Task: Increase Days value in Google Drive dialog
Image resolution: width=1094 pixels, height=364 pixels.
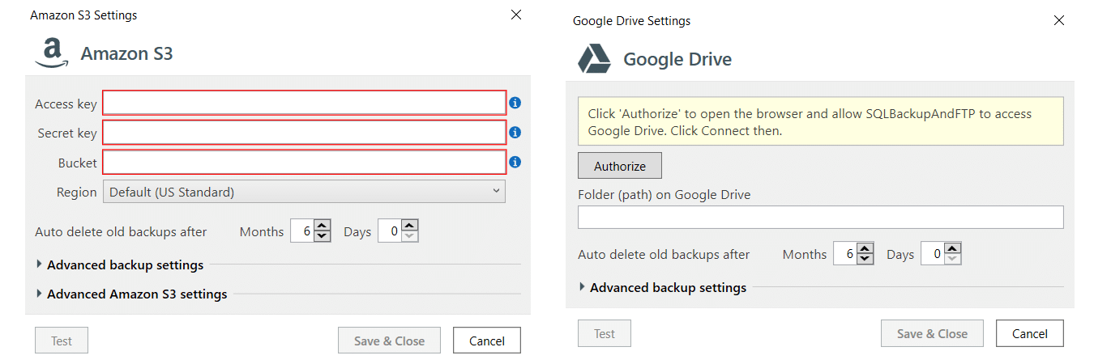Action: click(x=953, y=249)
